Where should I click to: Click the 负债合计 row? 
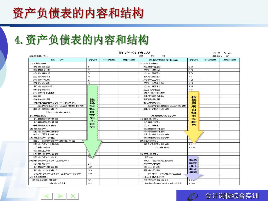coord(163,147)
